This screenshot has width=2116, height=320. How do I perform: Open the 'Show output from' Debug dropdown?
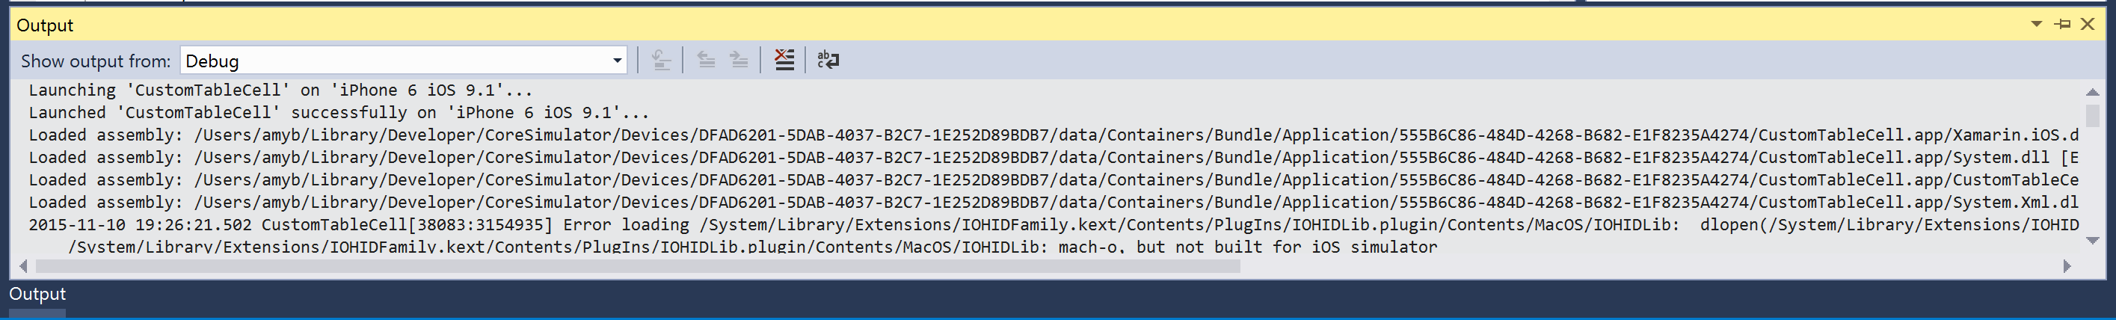[402, 61]
